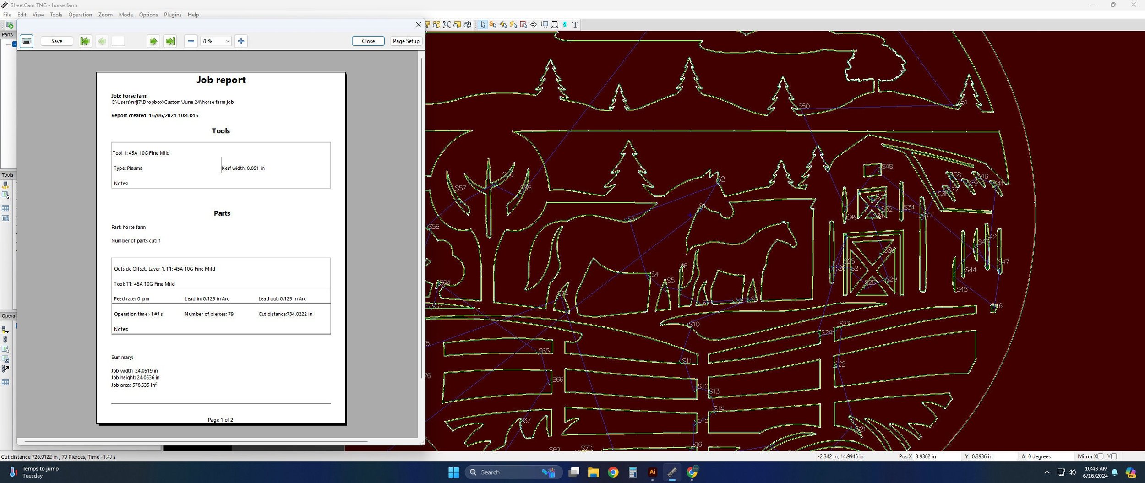Click the new part icon above Parts panel
Viewport: 1145px width, 483px height.
click(x=10, y=25)
